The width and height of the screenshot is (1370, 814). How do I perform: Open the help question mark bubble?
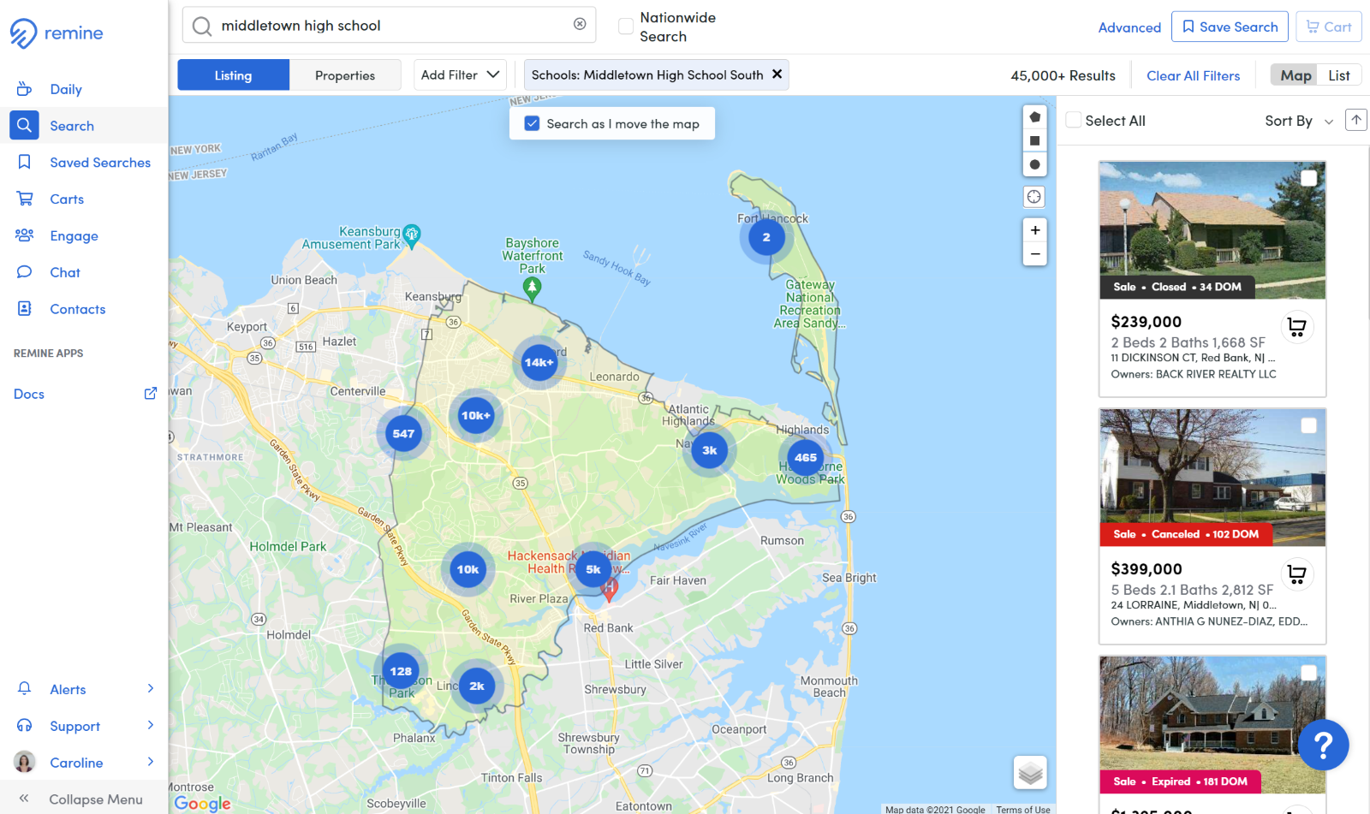pos(1323,746)
